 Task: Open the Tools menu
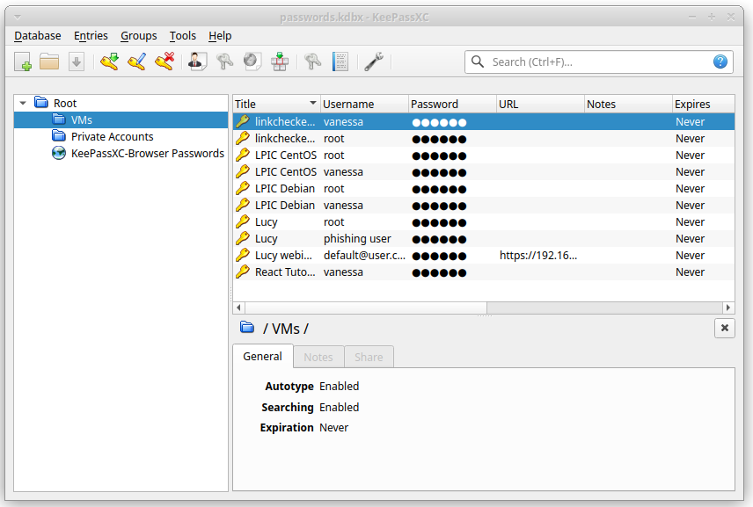182,36
